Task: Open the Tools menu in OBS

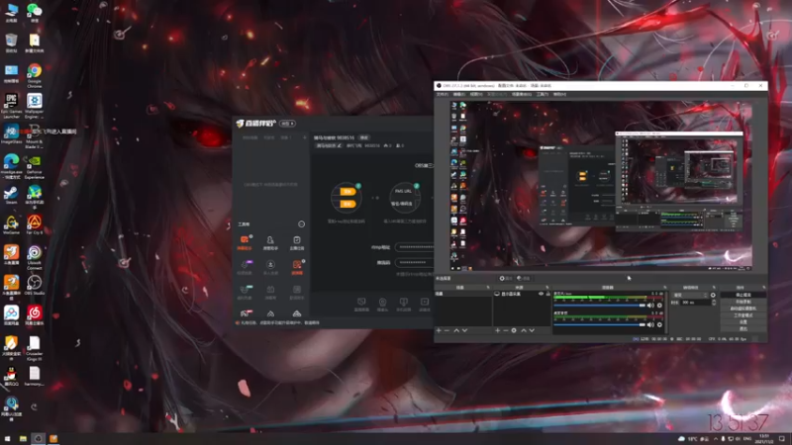Action: (543, 94)
